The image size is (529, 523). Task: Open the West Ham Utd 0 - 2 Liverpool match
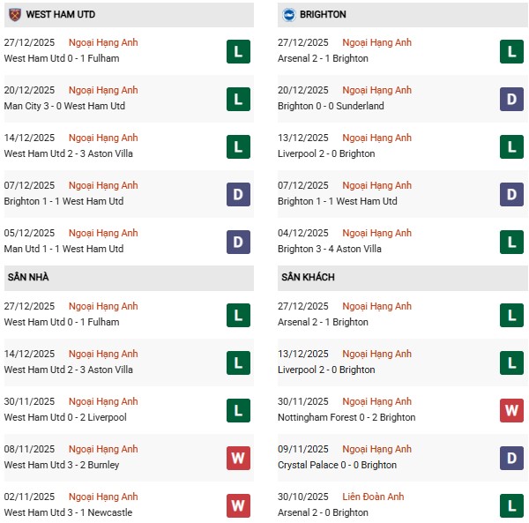point(65,417)
